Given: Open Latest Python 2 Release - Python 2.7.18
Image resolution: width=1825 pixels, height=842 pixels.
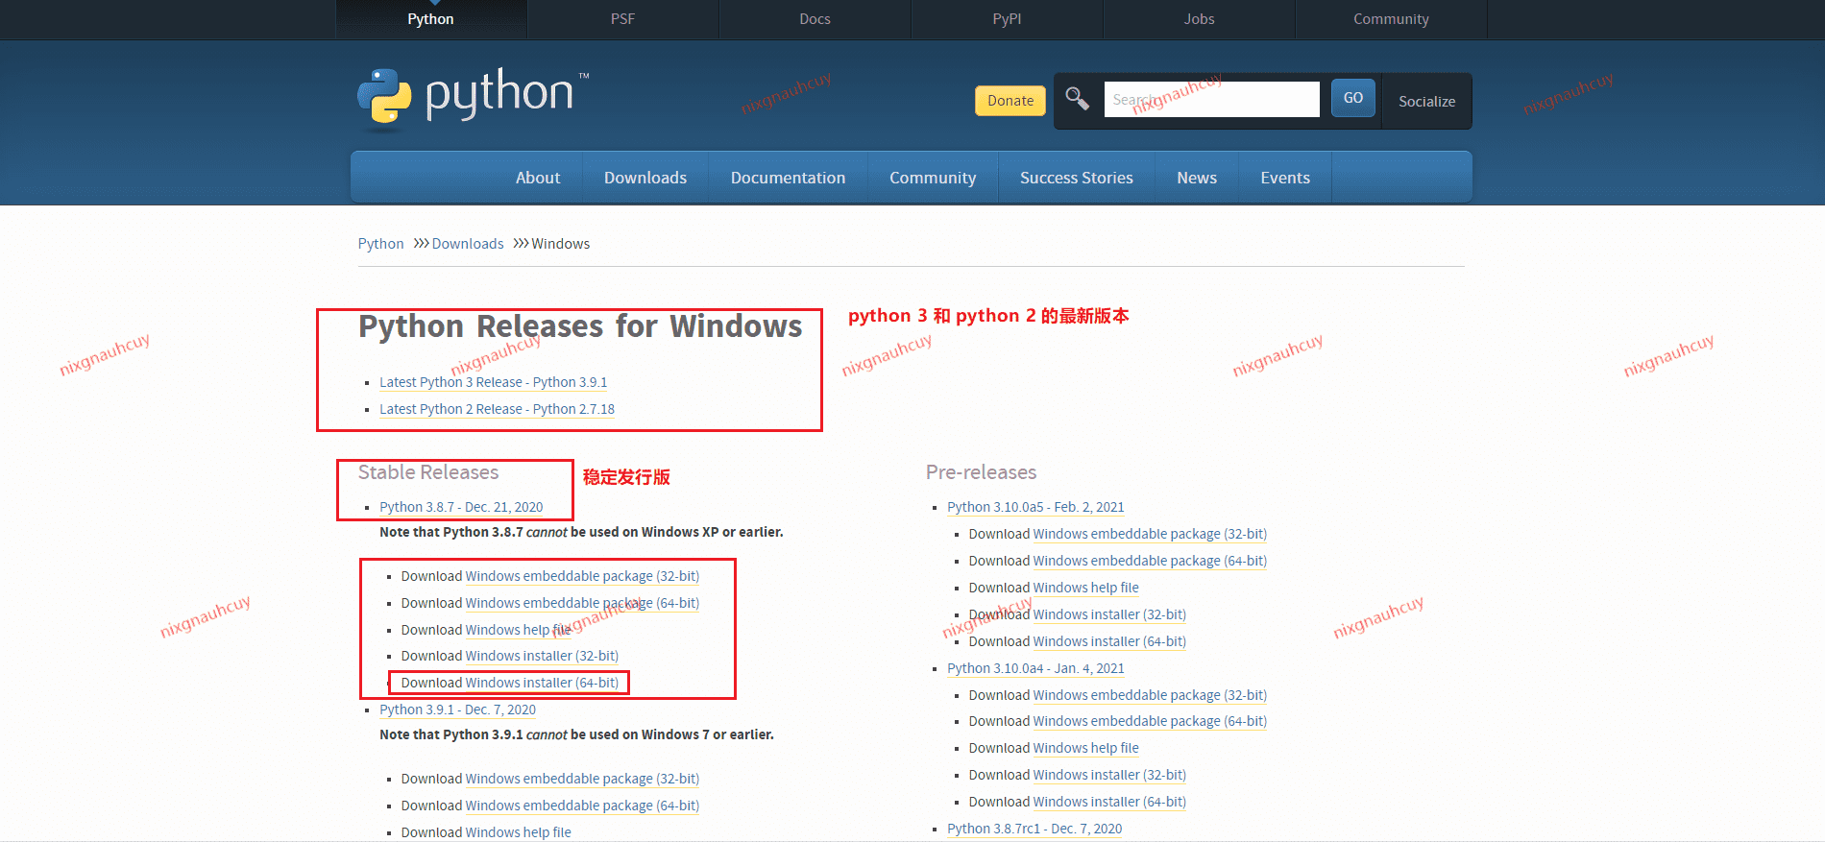Looking at the screenshot, I should tap(497, 409).
